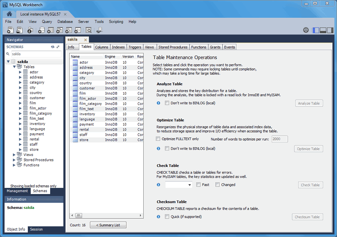
Task: Refresh the schemas list in Navigator
Action: [x=53, y=47]
